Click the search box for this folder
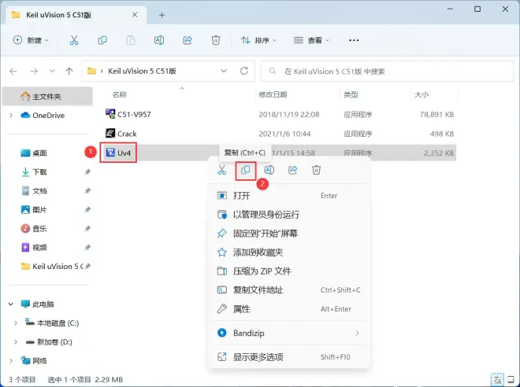520x387 pixels. pos(387,71)
